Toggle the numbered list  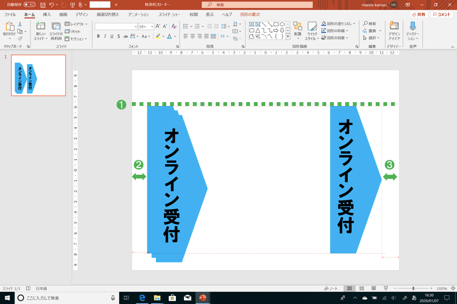coord(197,26)
